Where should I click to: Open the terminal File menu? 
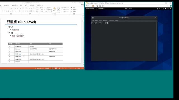(93, 21)
